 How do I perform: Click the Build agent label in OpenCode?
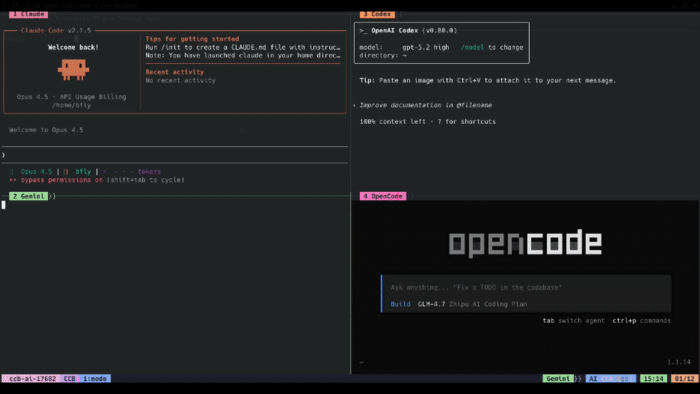coord(400,304)
